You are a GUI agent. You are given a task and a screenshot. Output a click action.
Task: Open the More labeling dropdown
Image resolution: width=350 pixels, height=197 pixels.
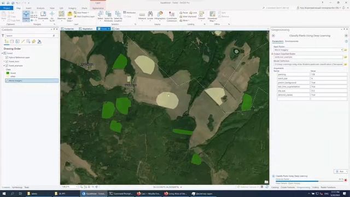coord(184,21)
